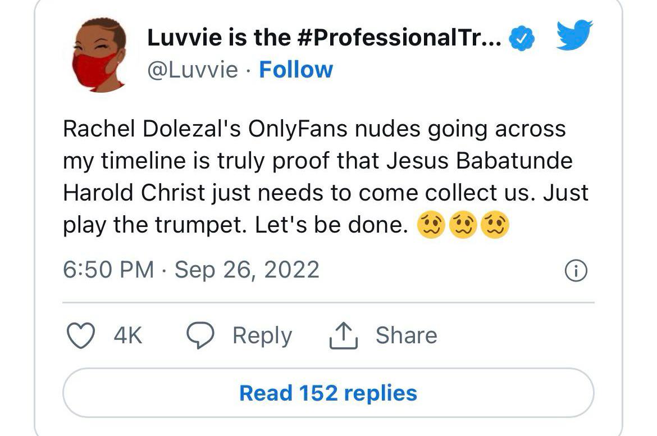The image size is (657, 436).
Task: Click the Share label
Action: (x=407, y=335)
